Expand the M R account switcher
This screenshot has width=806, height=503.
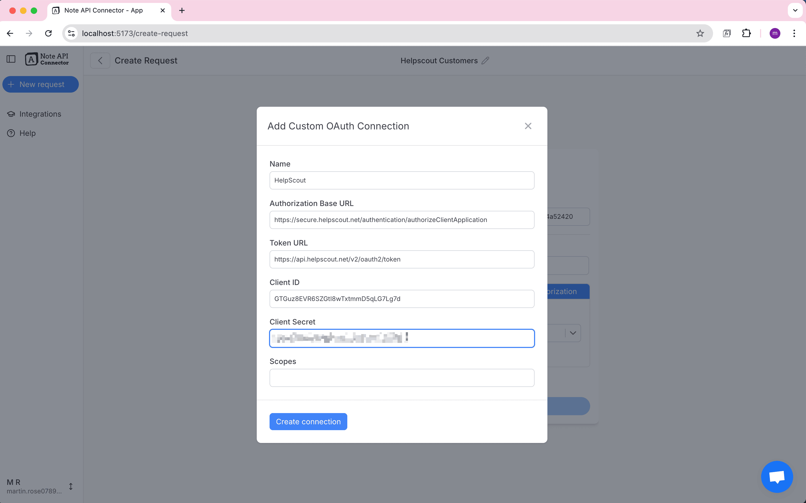[71, 486]
